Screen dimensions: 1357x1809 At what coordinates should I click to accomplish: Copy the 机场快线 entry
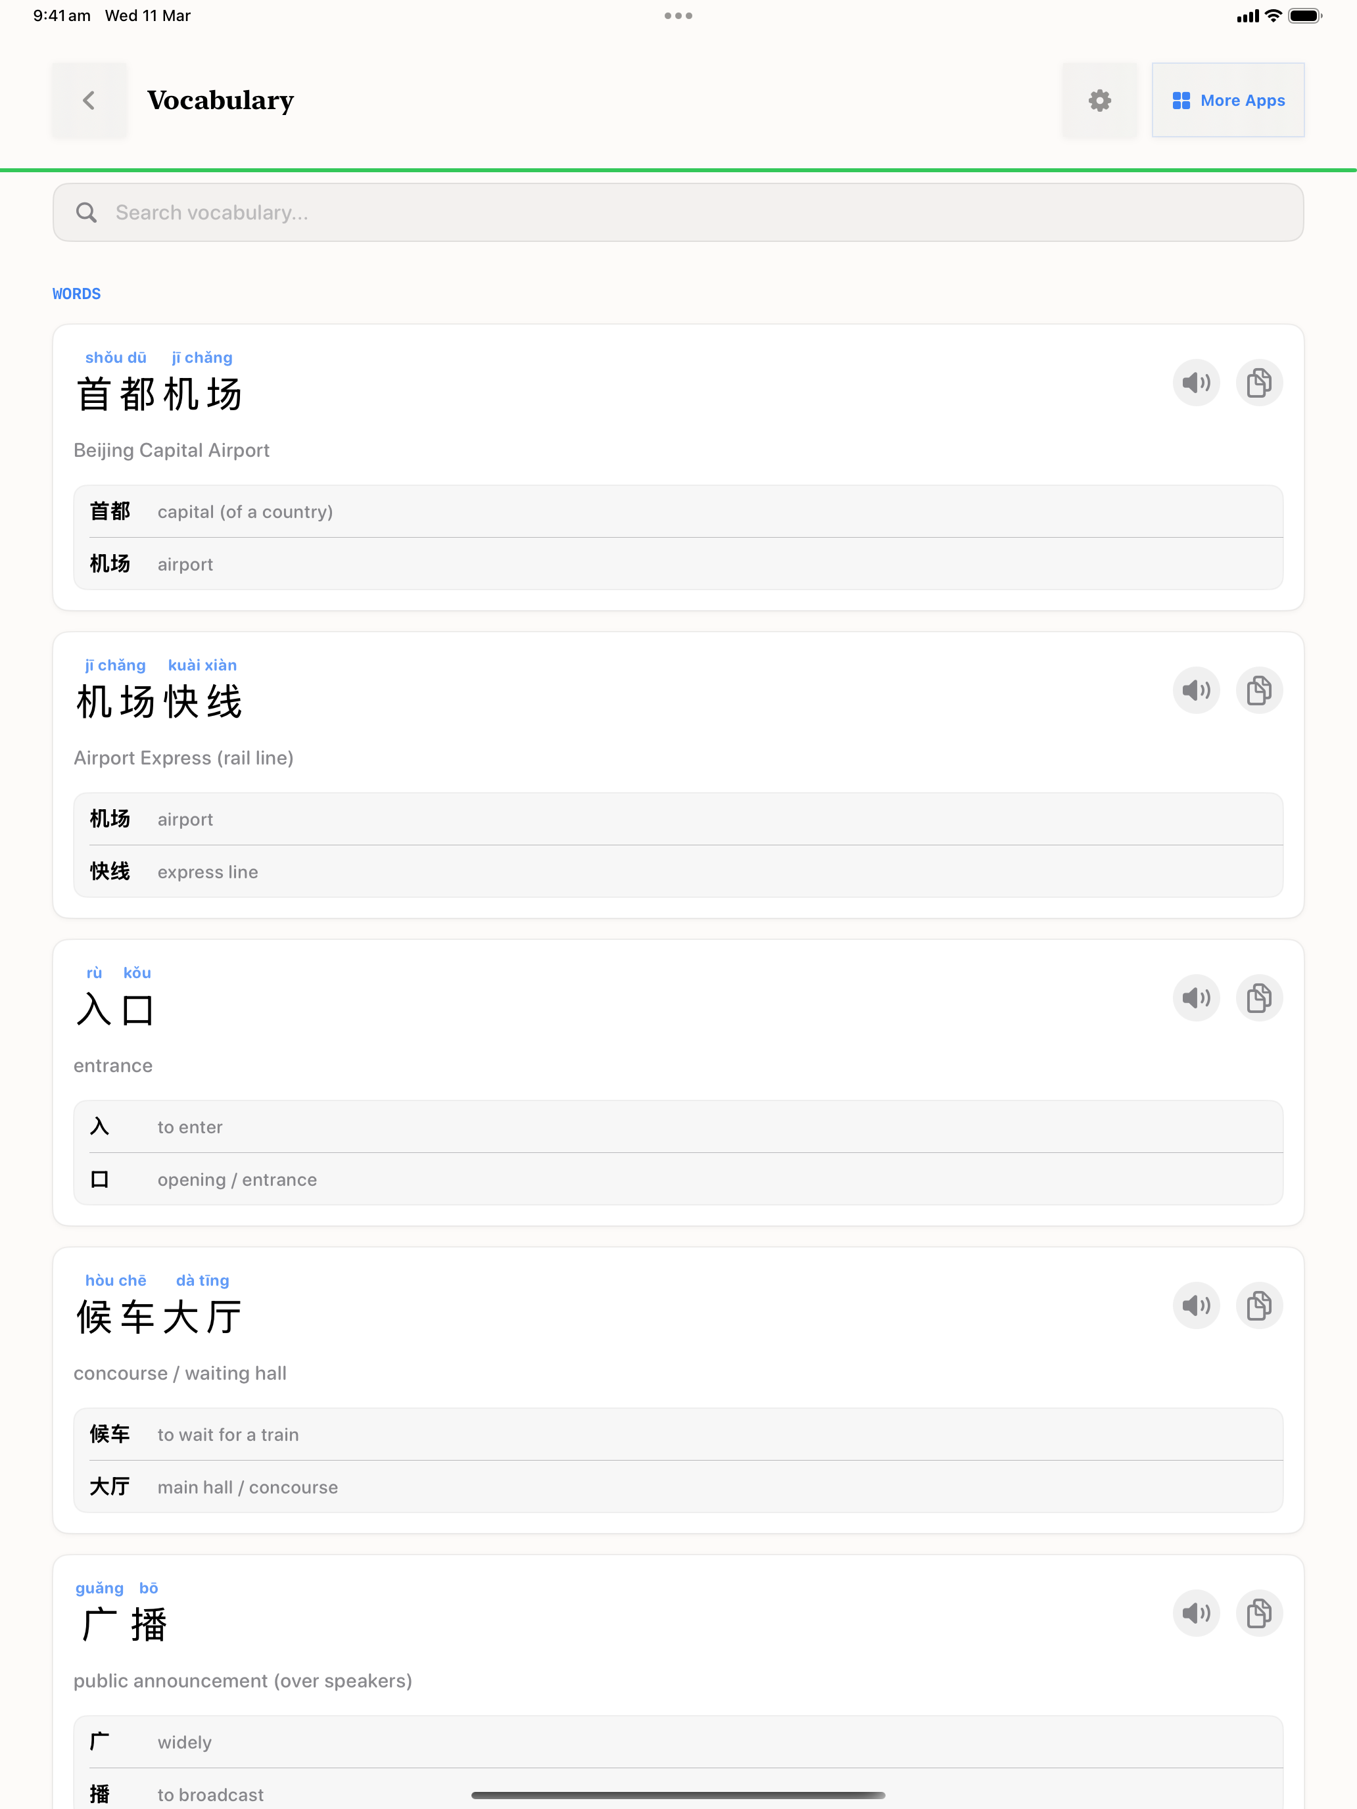point(1258,690)
